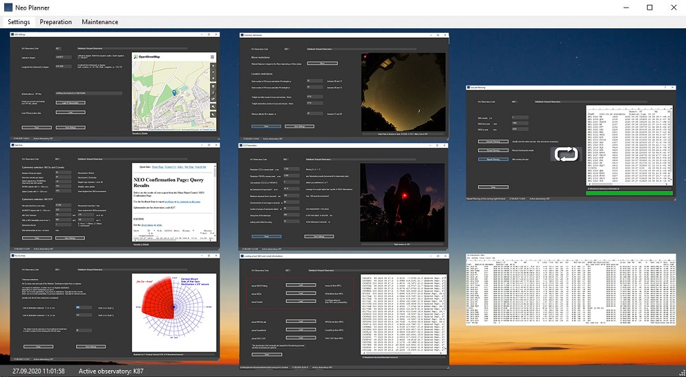Open the Preparation menu
686x377 pixels.
coord(56,22)
